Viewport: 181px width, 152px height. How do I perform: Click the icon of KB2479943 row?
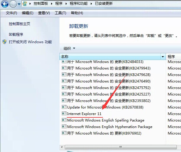[x=64, y=68]
